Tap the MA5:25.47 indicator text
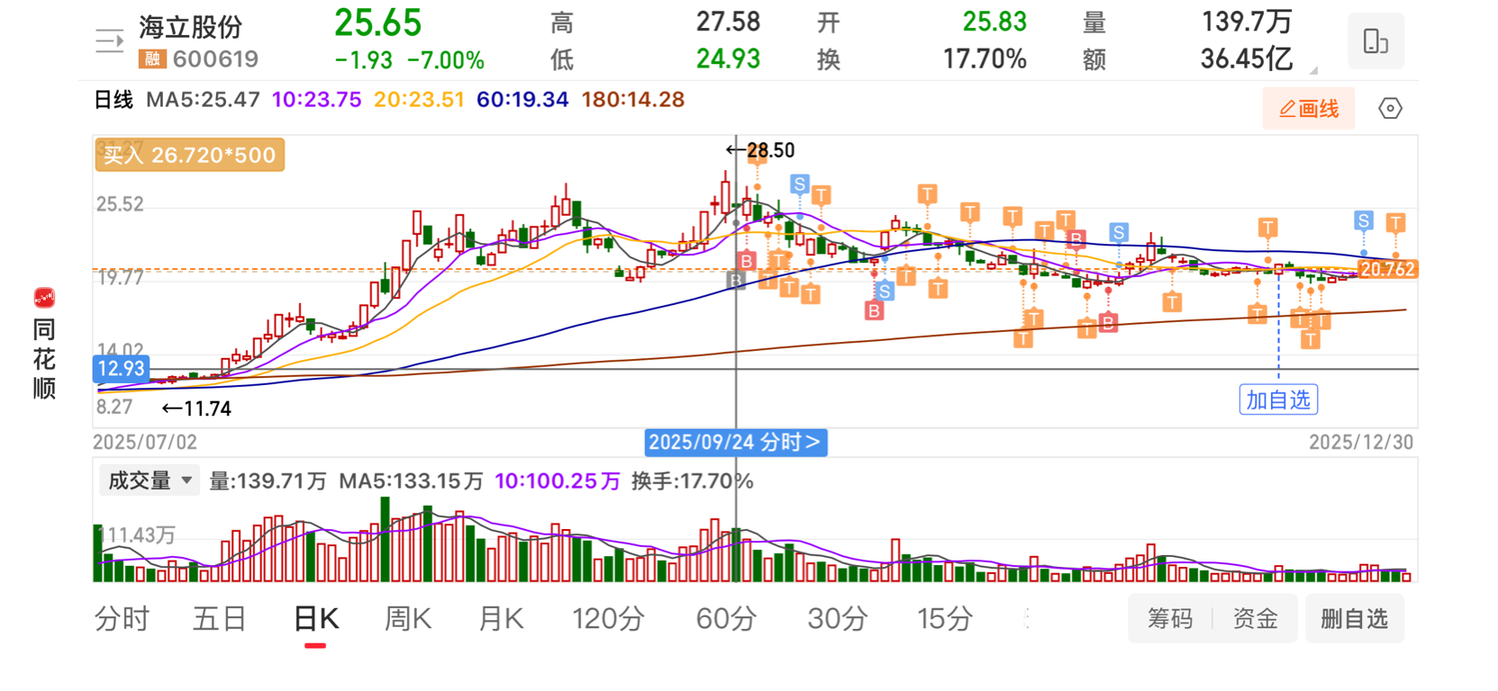Screen dimensions: 1498x691 pos(203,100)
